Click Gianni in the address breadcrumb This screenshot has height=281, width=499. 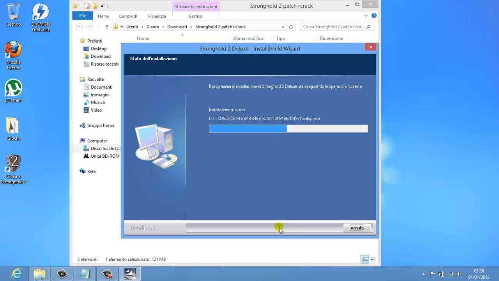point(152,27)
